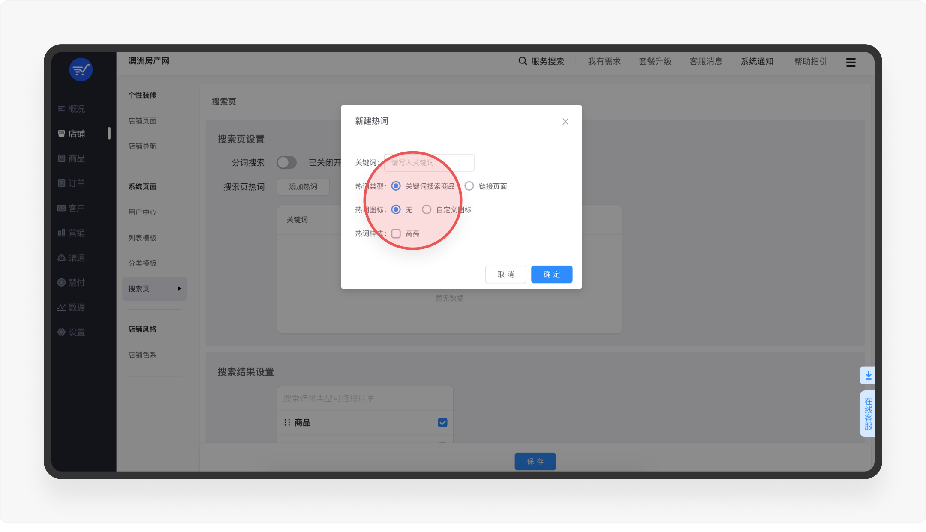This screenshot has height=532, width=926.
Task: Select the 店铺 sidebar item
Action: tap(72, 134)
